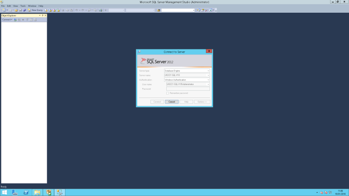Click the Cut scissors icon in toolbar

63,10
